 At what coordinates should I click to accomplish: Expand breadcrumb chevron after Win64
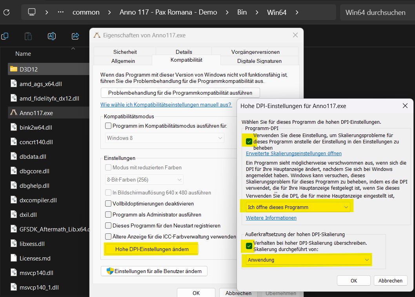pos(297,12)
